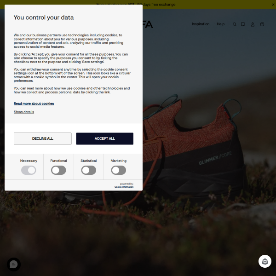The width and height of the screenshot is (276, 276).
Task: Enable Statistical cookies toggle
Action: (x=88, y=170)
